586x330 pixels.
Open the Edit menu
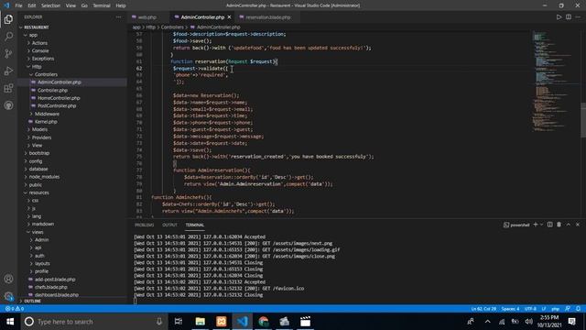tap(32, 5)
